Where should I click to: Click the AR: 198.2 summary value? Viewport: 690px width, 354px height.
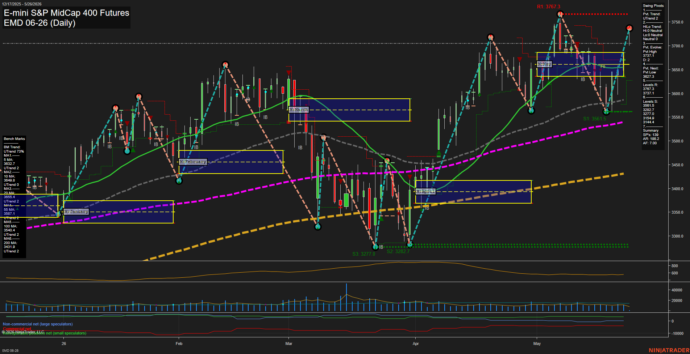point(651,139)
